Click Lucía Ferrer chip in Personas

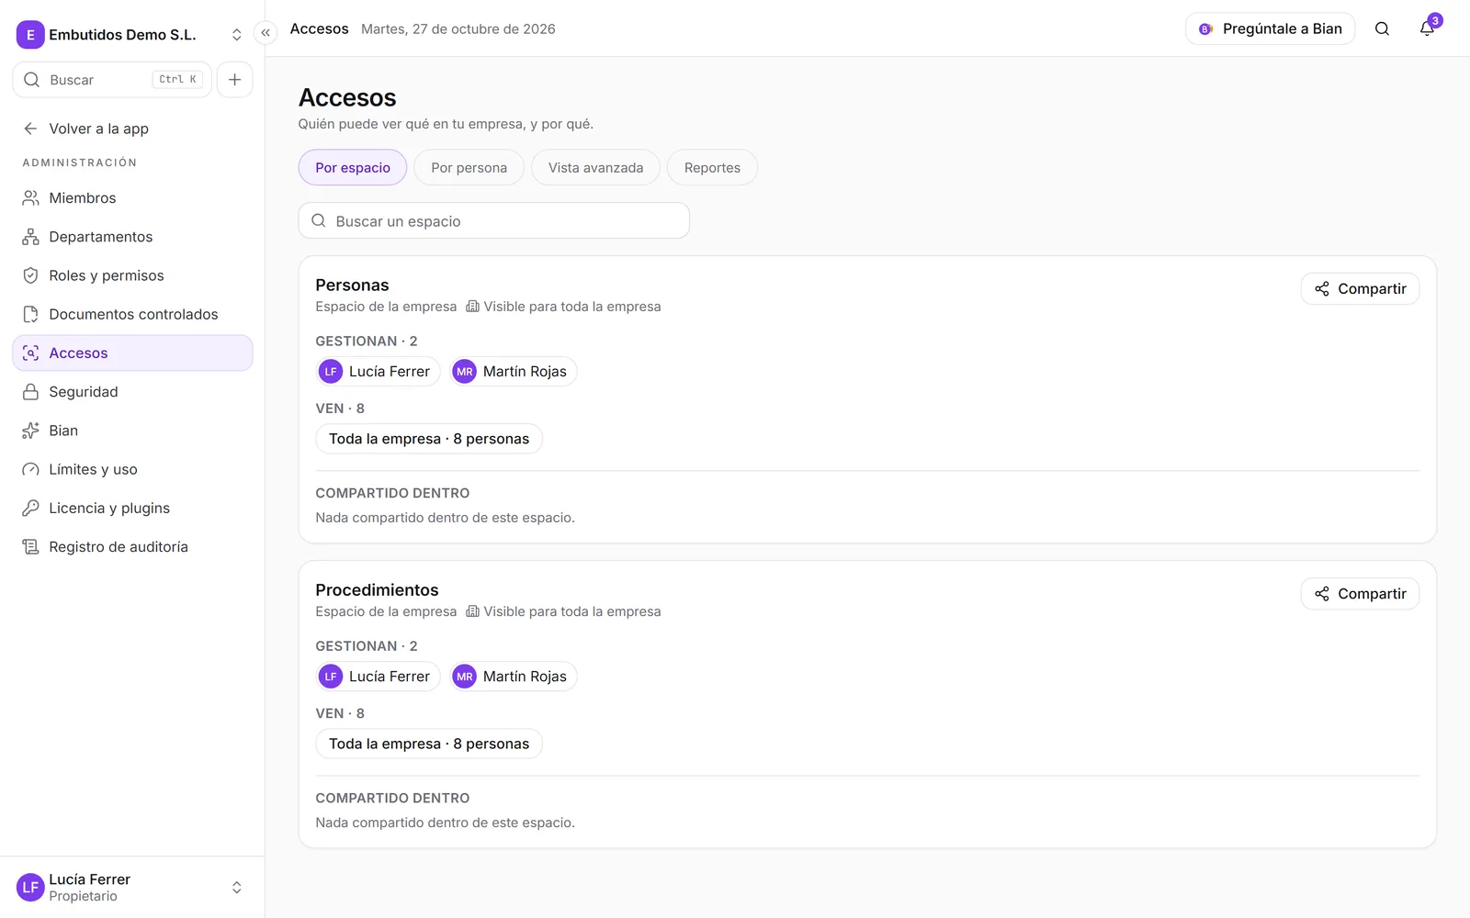379,372
